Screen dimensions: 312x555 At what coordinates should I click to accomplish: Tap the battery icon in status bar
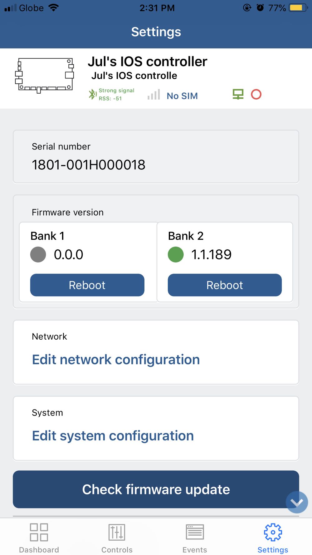(298, 8)
